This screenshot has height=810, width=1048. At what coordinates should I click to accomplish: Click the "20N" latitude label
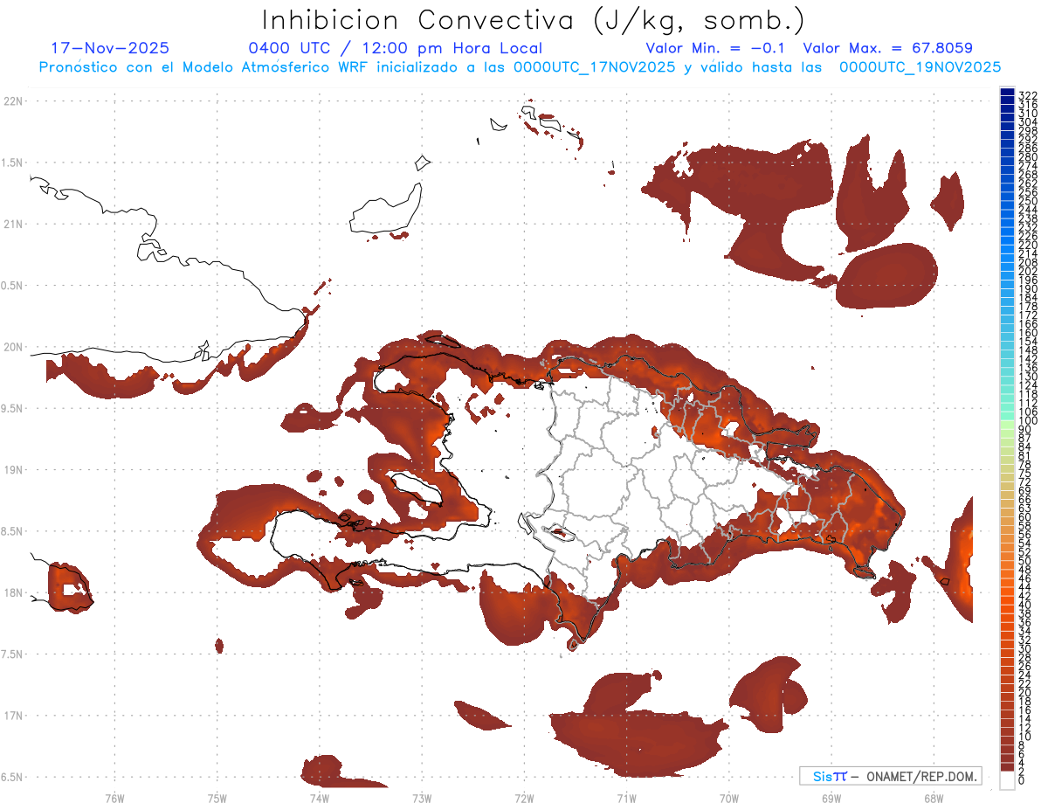[x=13, y=347]
